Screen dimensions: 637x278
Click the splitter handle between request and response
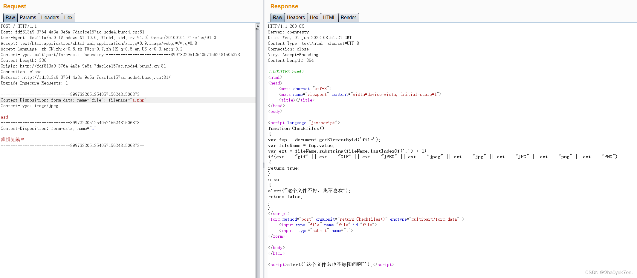click(264, 165)
